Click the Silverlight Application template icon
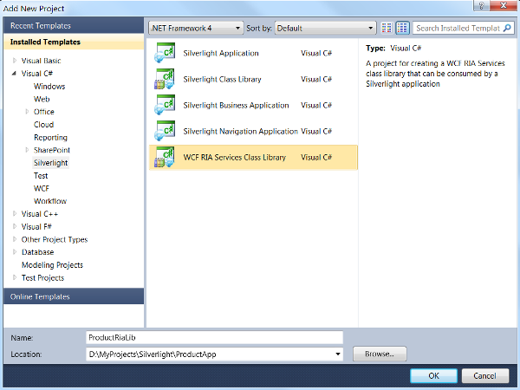520x390 pixels. coord(165,53)
